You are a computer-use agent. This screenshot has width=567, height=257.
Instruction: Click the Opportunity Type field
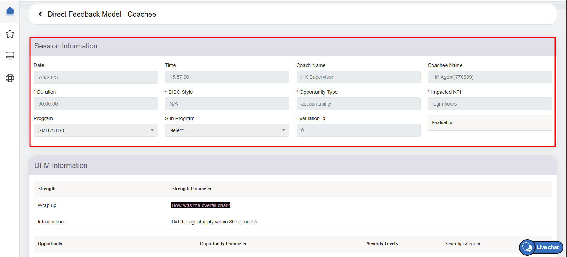358,104
